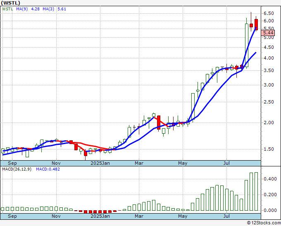Click the tallest rightmost MACD histogram bar
This screenshot has width=281, height=226.
tap(256, 191)
